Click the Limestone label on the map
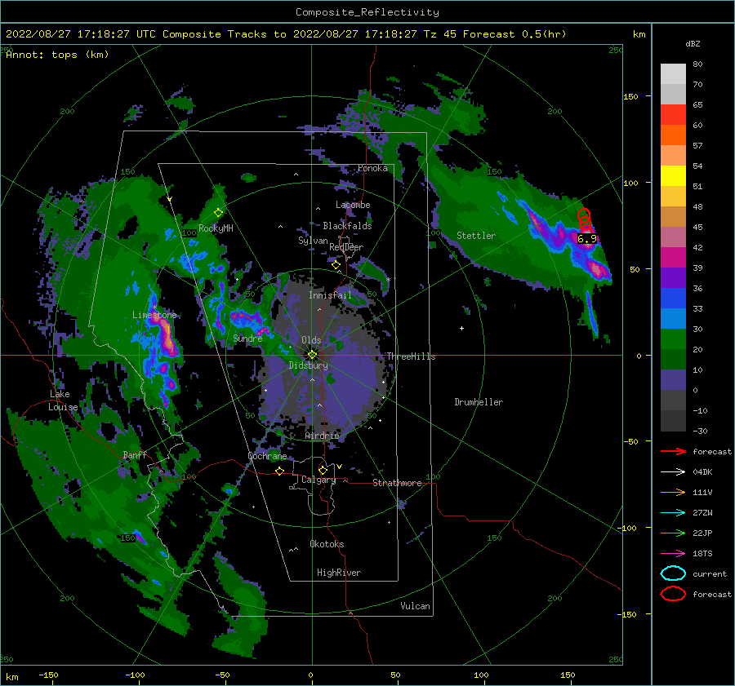 point(154,315)
